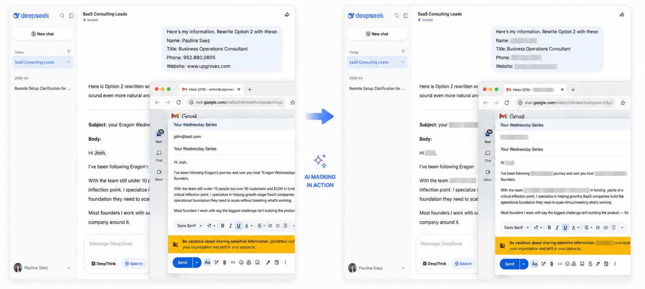
Task: Select Inbox (219) browser tab in unmasked window
Action: pos(212,89)
